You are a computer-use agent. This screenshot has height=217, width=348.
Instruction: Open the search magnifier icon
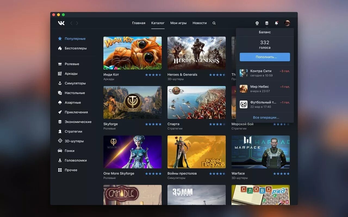(x=214, y=23)
